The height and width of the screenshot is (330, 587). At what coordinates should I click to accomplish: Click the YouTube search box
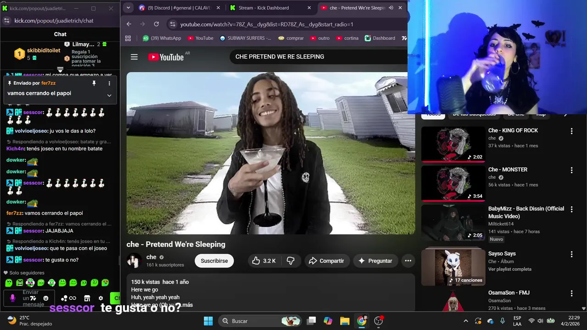(318, 57)
